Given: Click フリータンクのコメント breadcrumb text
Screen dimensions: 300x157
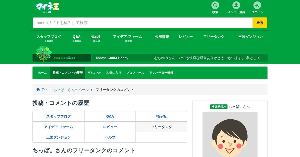Looking at the screenshot, I should point(115,90).
